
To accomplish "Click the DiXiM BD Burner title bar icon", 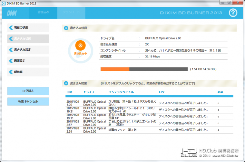I will [4, 2].
